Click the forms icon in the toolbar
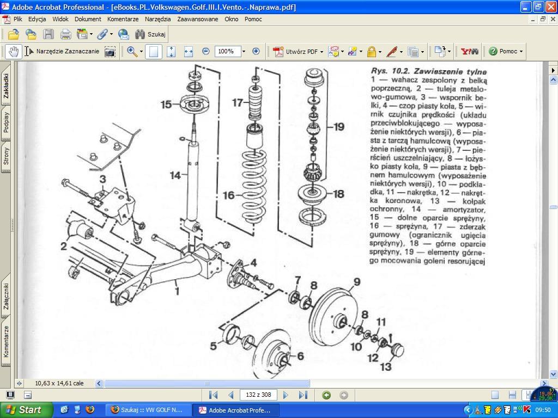 [x=413, y=52]
